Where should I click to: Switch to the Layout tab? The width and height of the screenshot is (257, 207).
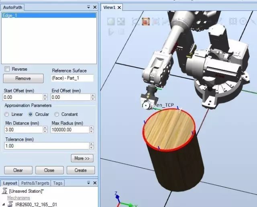click(x=10, y=183)
